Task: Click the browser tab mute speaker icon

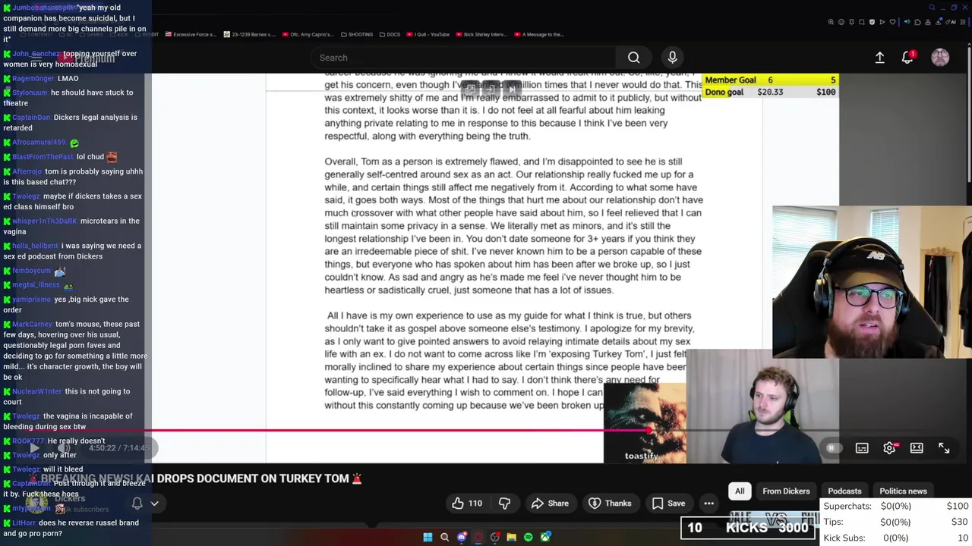Action: (x=907, y=22)
